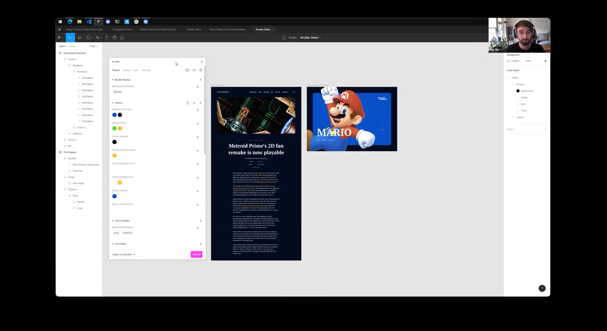The image size is (607, 331).
Task: Switch to the Inspect tab in plugin
Action: point(126,70)
